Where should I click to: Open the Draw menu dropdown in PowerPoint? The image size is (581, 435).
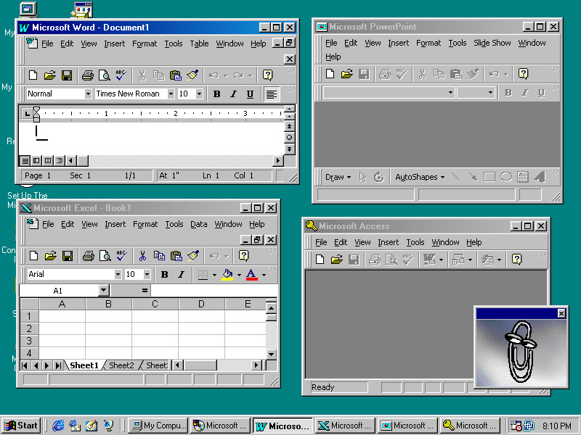[x=338, y=177]
